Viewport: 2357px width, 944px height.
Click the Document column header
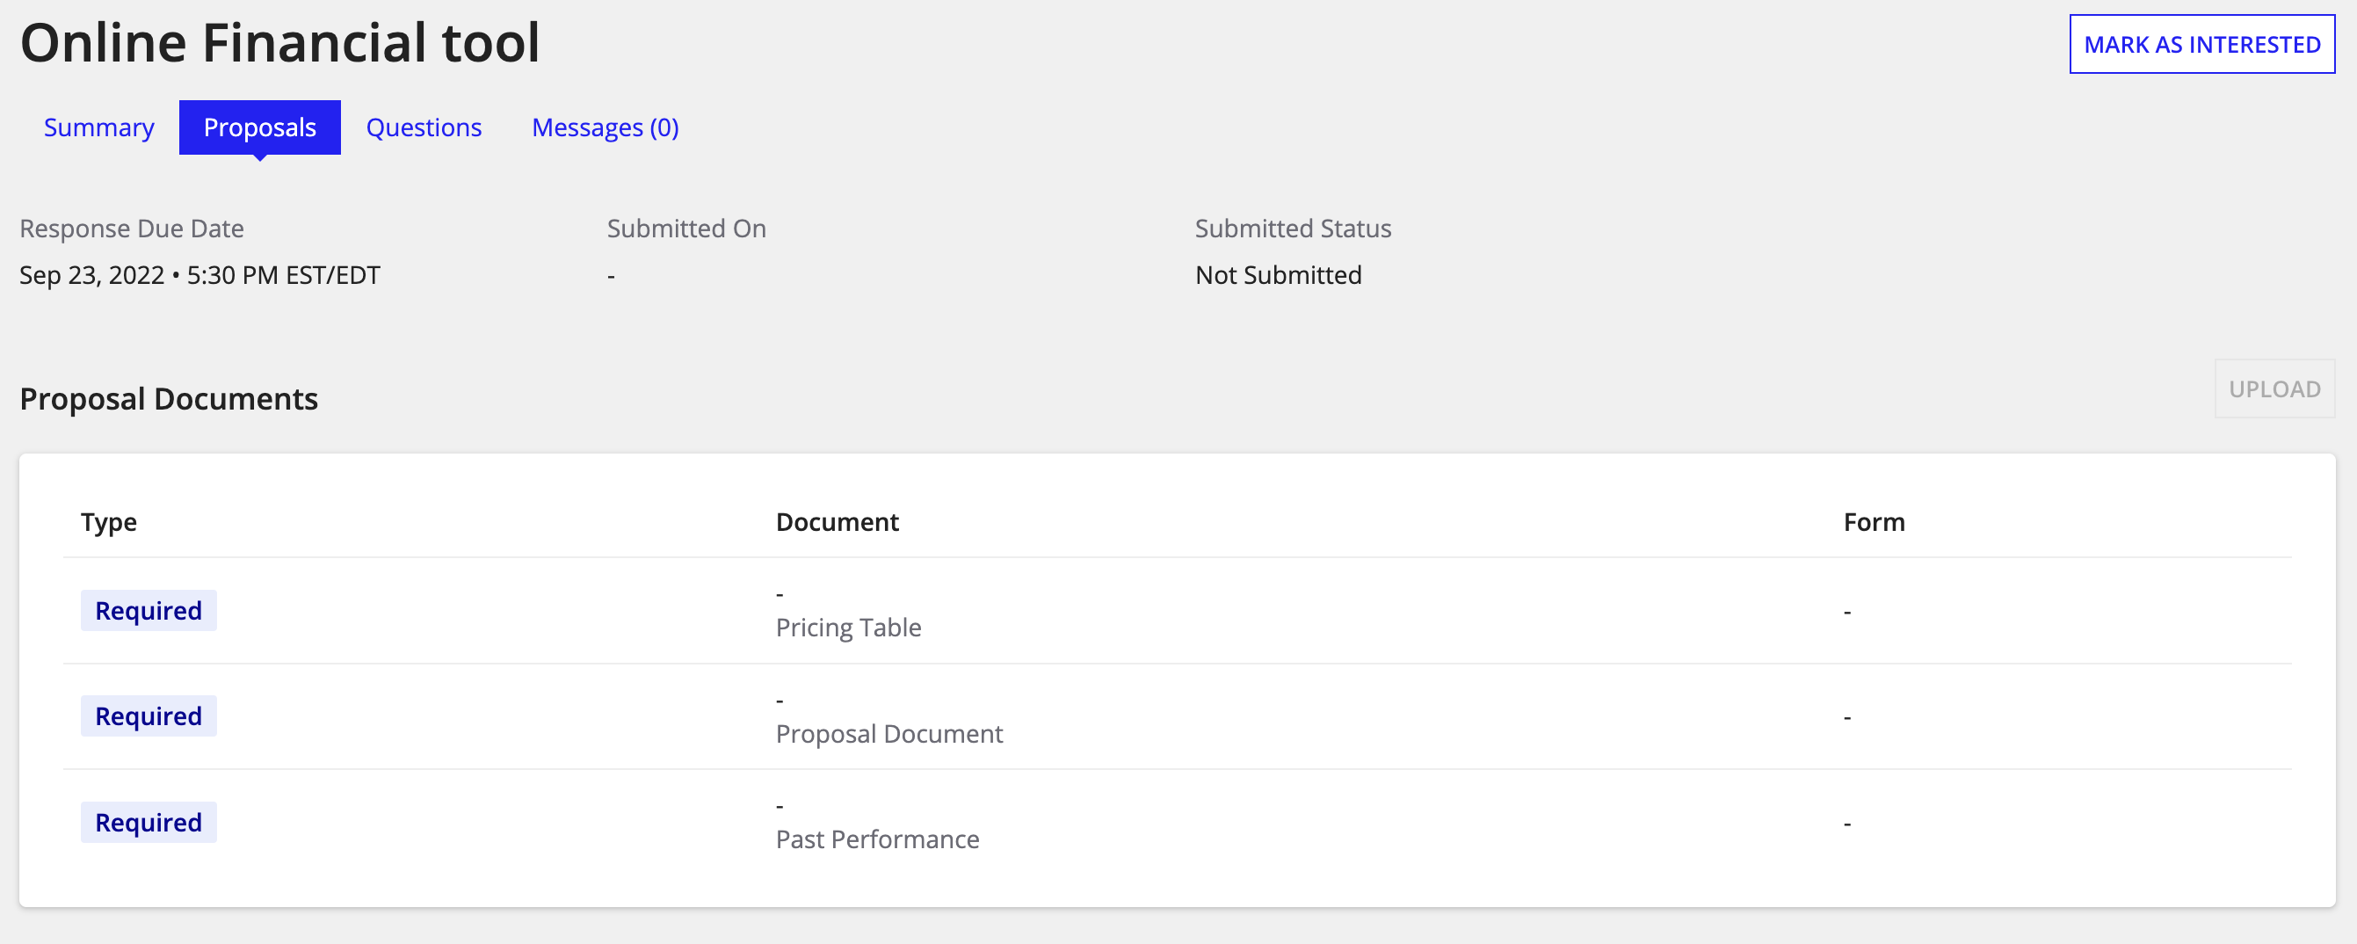837,521
